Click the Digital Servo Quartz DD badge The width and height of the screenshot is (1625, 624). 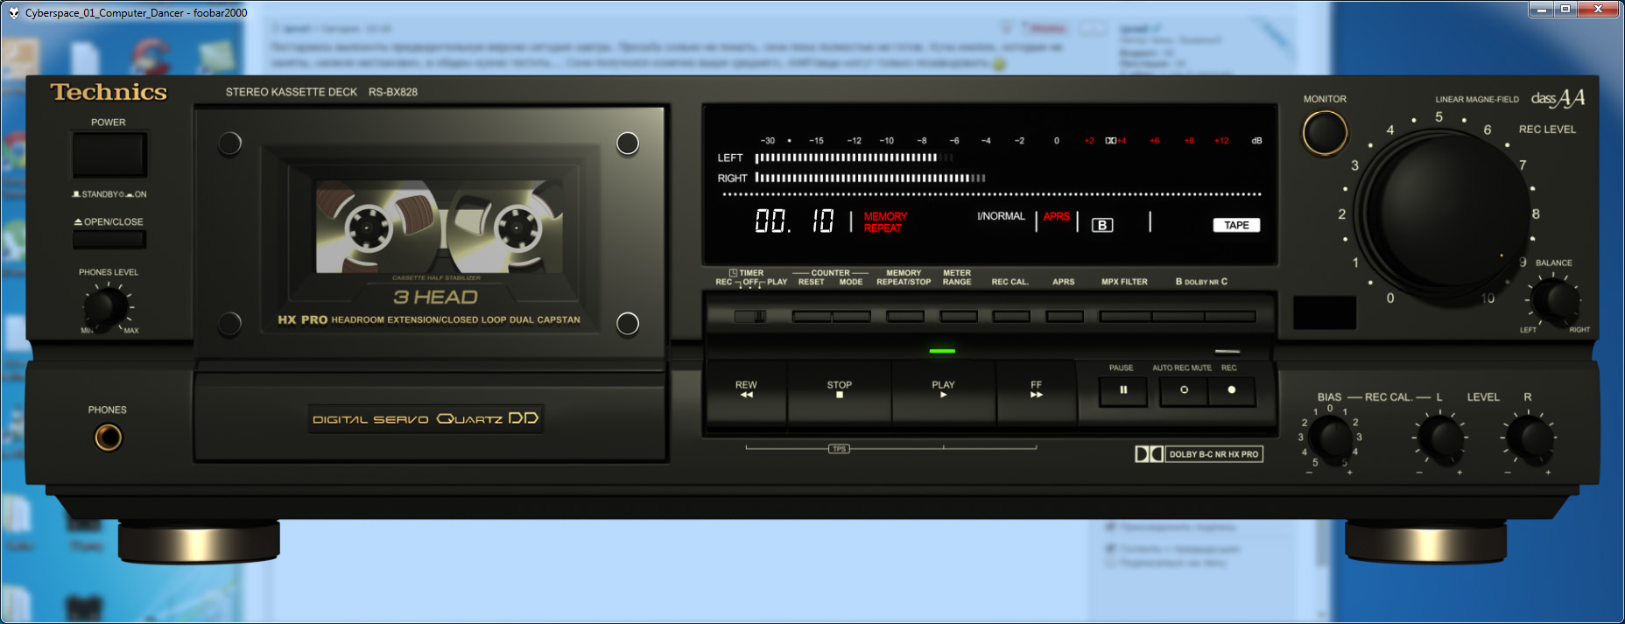pos(426,418)
